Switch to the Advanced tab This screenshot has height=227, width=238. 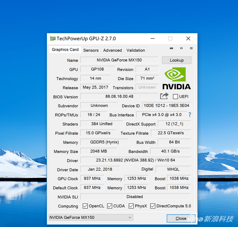[x=113, y=50]
